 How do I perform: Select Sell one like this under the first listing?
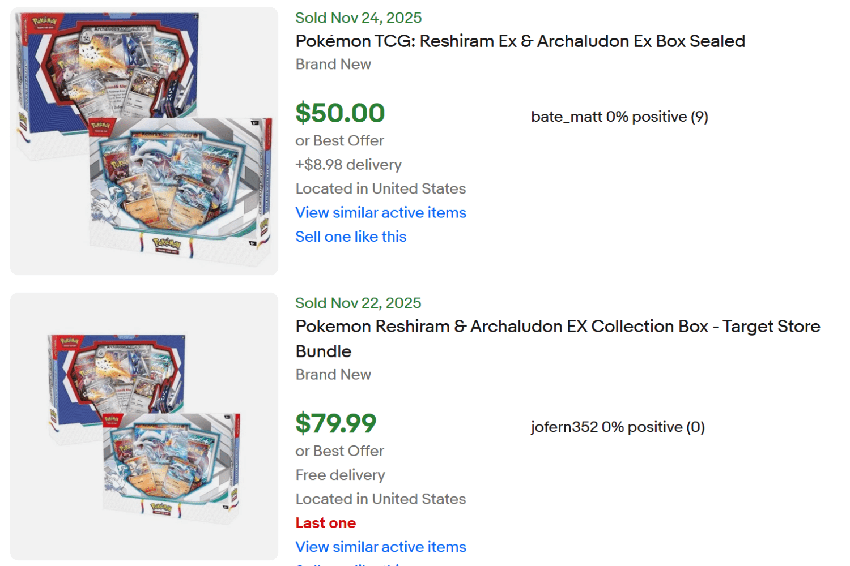[x=351, y=236]
